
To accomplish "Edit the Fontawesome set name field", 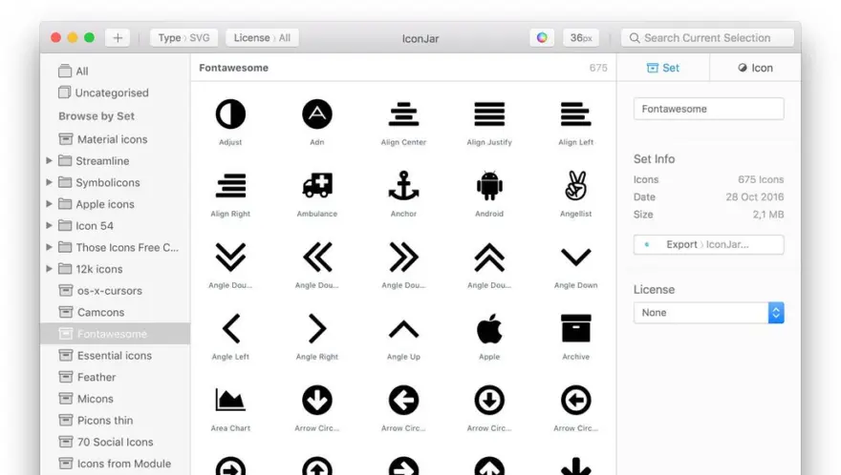I will pyautogui.click(x=708, y=109).
